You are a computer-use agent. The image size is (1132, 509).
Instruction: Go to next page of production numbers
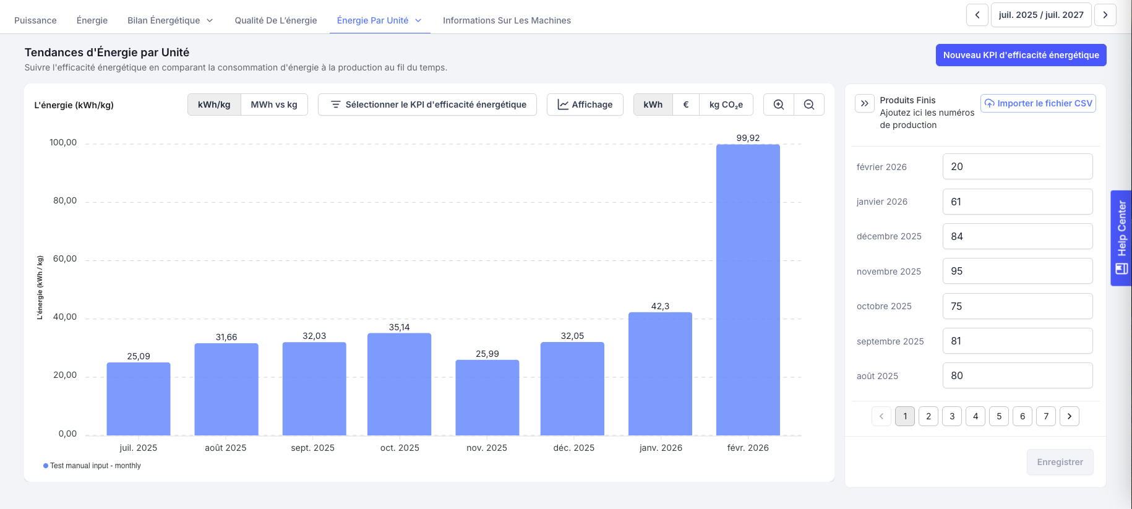[x=1069, y=416]
